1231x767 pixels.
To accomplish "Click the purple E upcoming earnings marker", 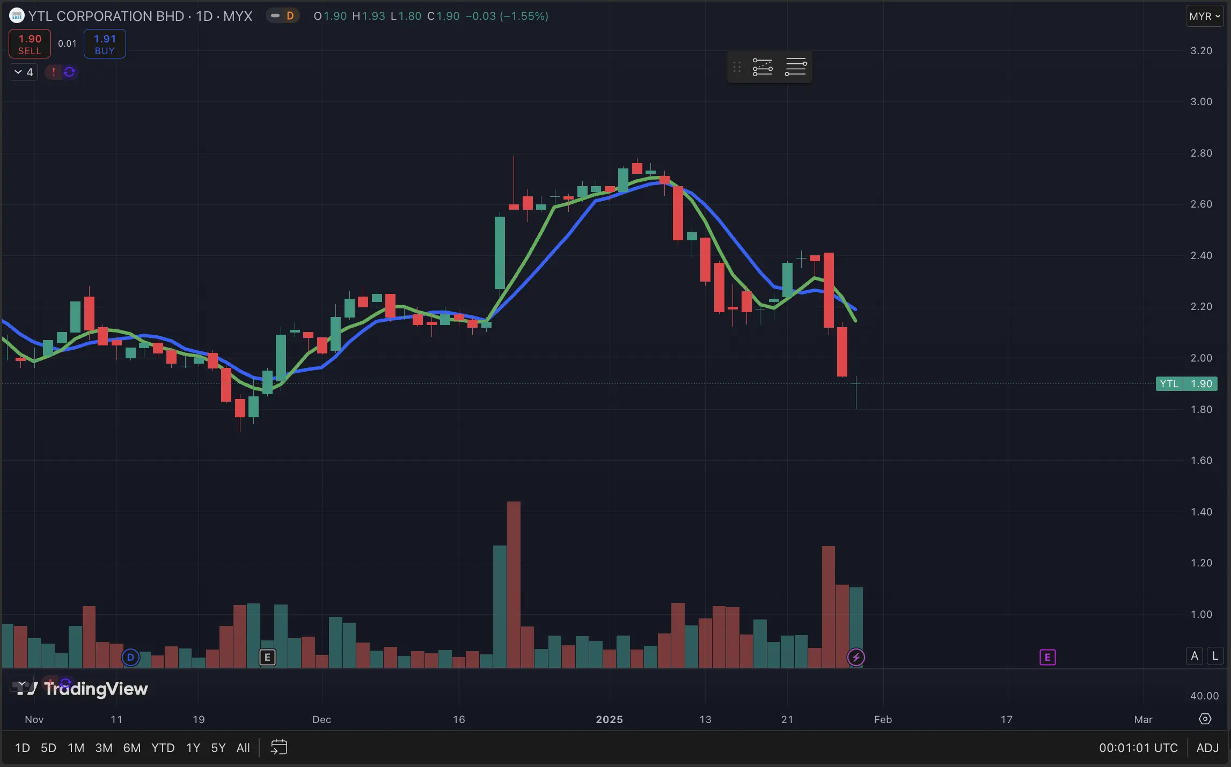I will click(x=1047, y=657).
